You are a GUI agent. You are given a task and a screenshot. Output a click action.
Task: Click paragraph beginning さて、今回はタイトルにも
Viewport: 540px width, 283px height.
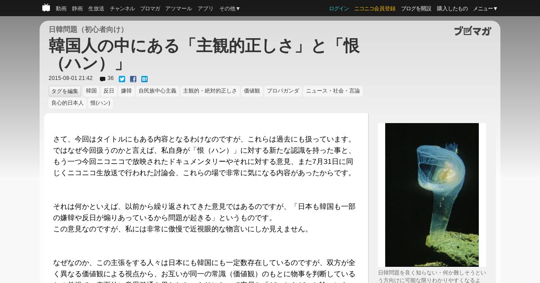204,156
